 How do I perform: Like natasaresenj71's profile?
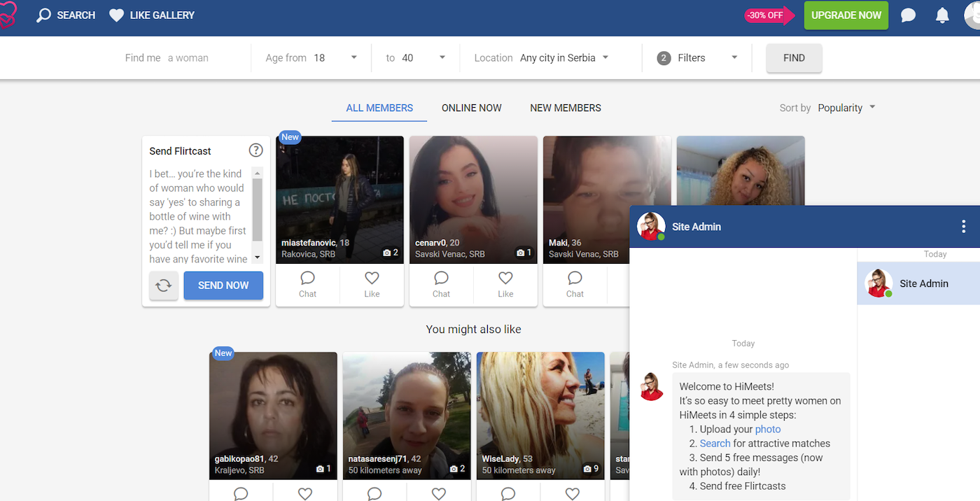tap(439, 493)
